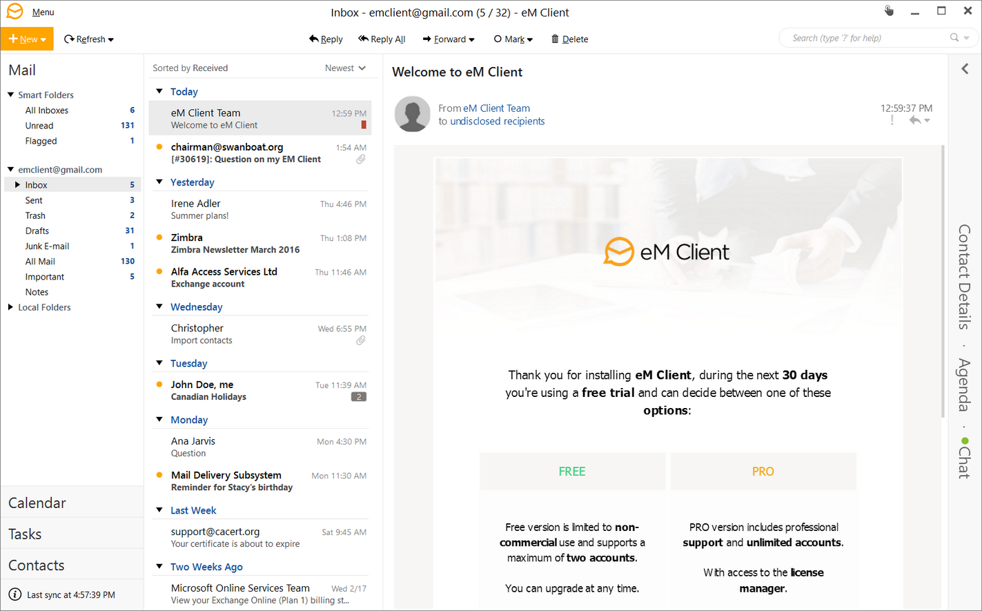982x611 pixels.
Task: Open the Refresh dropdown menu
Action: pos(110,40)
